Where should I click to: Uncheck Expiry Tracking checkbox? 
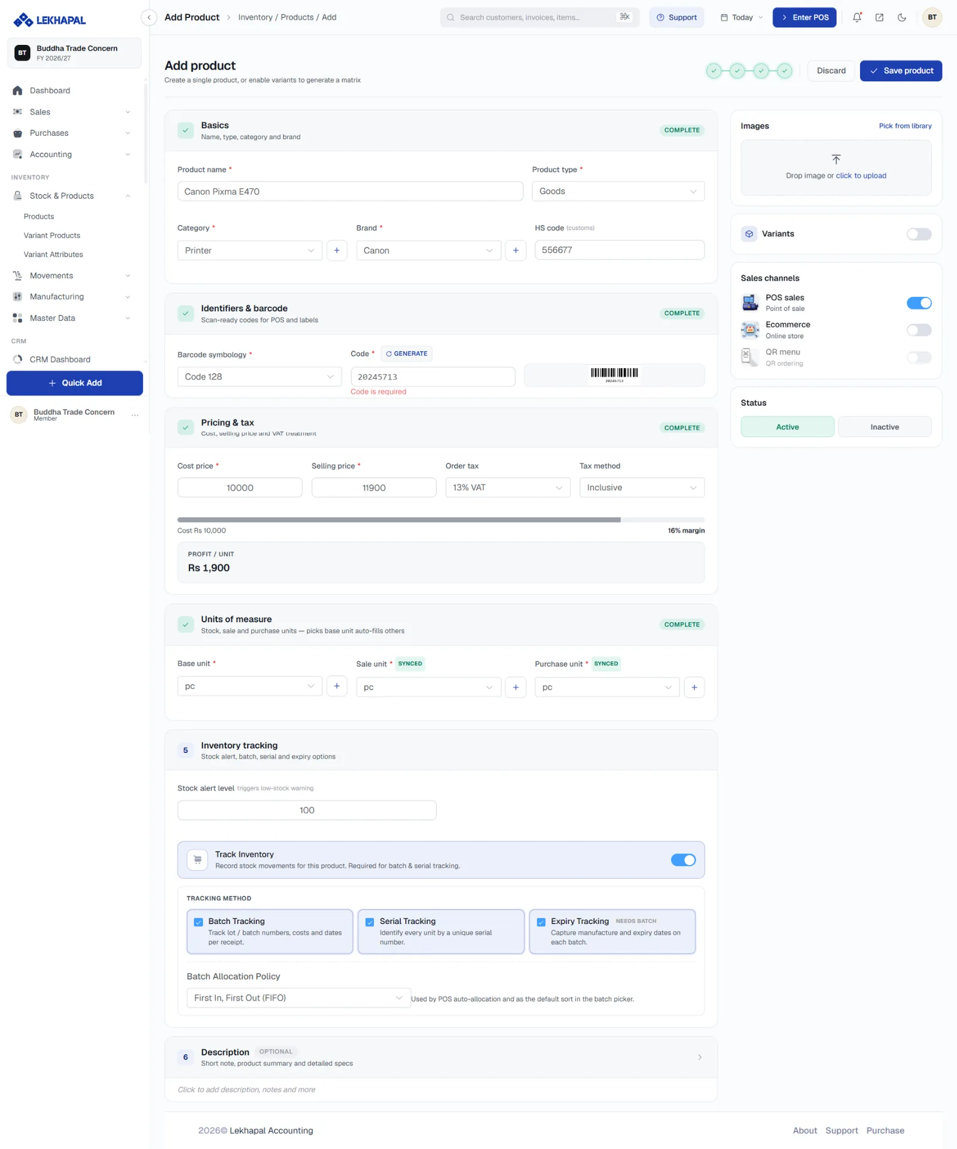pos(541,922)
